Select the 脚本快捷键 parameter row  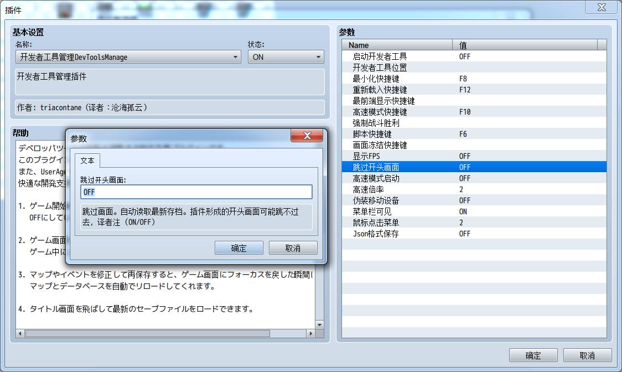click(x=474, y=134)
